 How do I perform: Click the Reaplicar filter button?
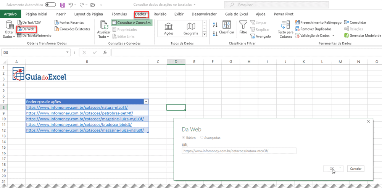pyautogui.click(x=260, y=29)
